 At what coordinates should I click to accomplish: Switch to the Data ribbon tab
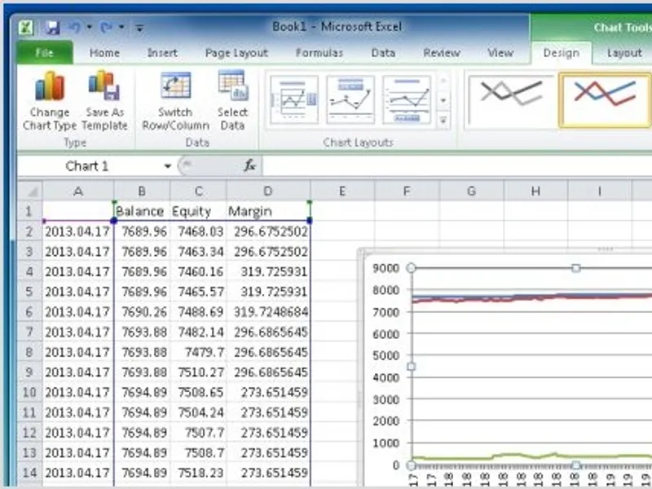tap(383, 53)
